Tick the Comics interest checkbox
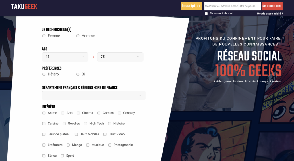Image resolution: width=294 pixels, height=161 pixels. coord(99,113)
